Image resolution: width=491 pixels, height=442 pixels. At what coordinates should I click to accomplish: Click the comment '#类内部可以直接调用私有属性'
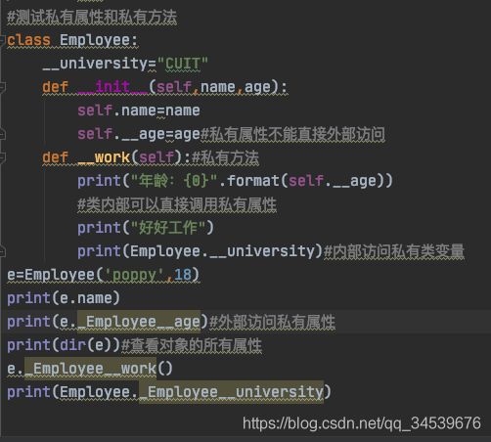pos(177,204)
